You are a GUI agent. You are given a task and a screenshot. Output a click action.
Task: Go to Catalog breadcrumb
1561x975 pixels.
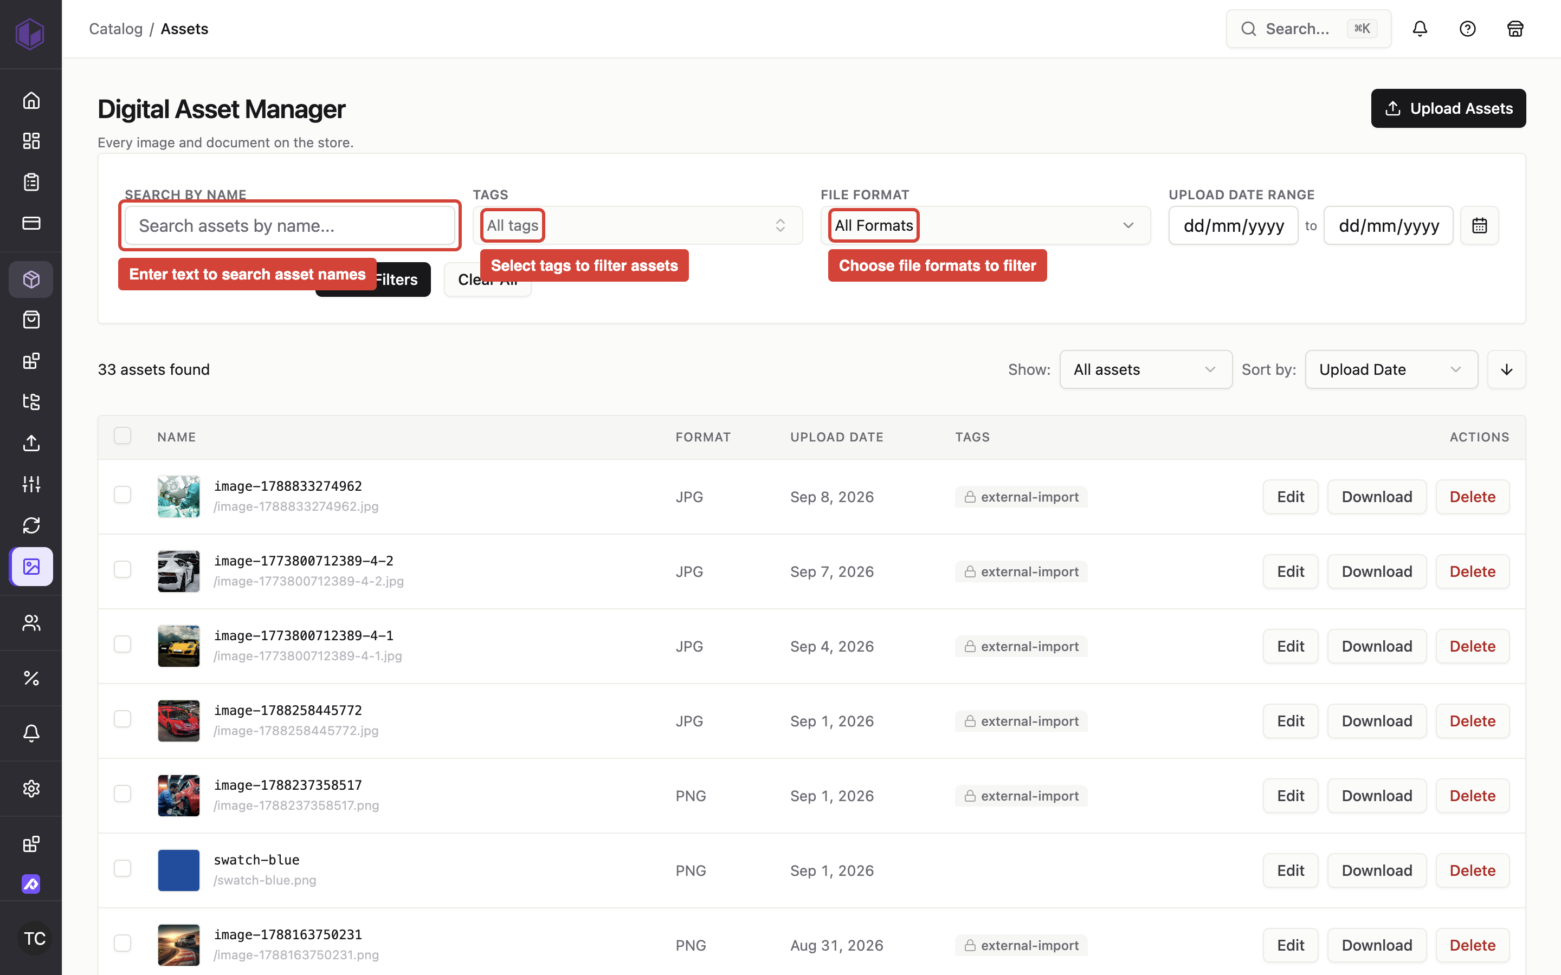pos(115,28)
